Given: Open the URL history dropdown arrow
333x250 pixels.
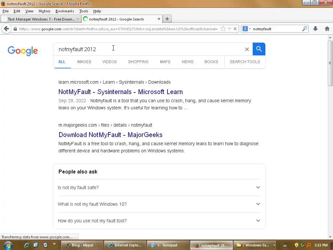Looking at the screenshot, I should (229, 29).
